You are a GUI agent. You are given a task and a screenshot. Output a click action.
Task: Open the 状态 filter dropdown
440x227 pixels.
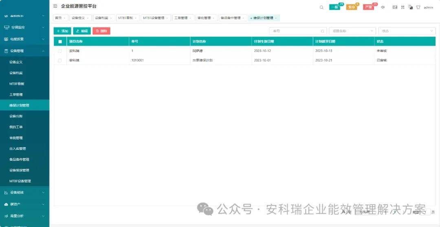click(x=407, y=31)
